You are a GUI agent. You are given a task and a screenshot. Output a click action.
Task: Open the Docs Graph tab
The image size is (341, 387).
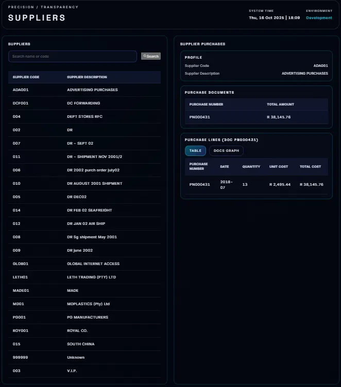point(226,151)
